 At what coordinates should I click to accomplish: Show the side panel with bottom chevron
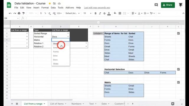(x=182, y=104)
